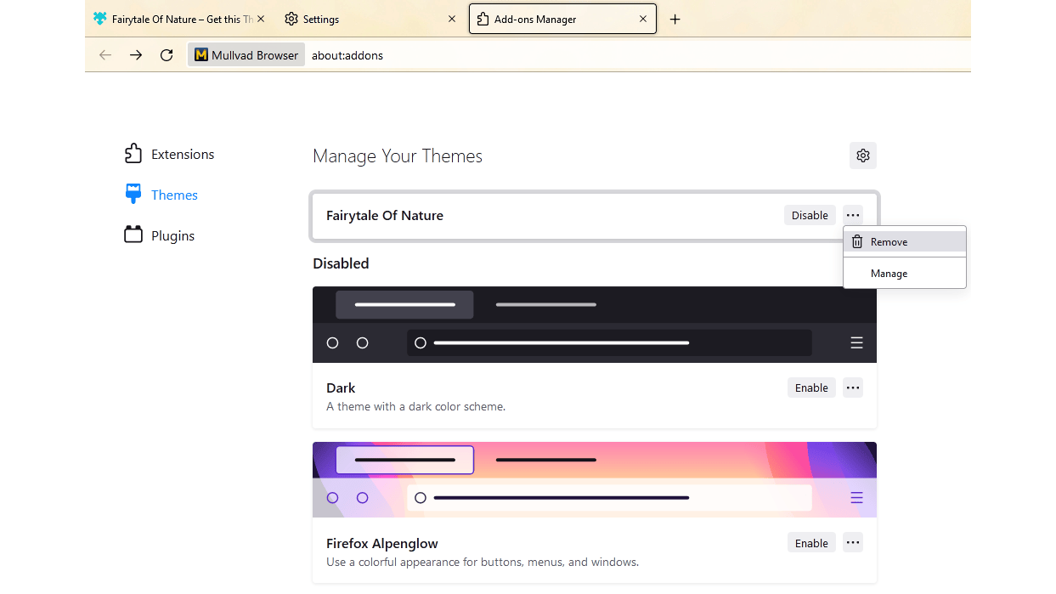Open more options for Firefox Alpenglow
This screenshot has width=1056, height=594.
[853, 543]
